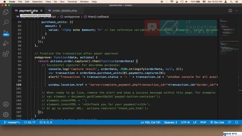
Task: Open the Accounts menu icon
Action: (6, 104)
